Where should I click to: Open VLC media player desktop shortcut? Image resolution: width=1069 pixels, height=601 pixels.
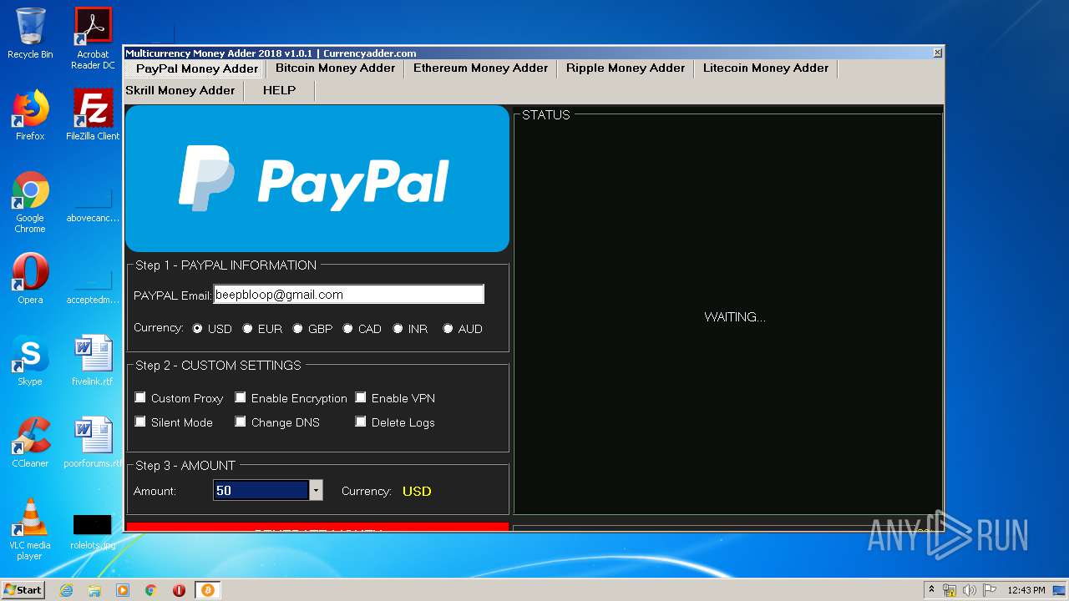pos(30,529)
